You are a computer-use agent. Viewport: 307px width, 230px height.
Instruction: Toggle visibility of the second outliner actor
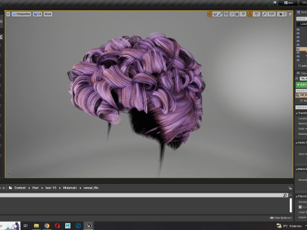(298, 33)
